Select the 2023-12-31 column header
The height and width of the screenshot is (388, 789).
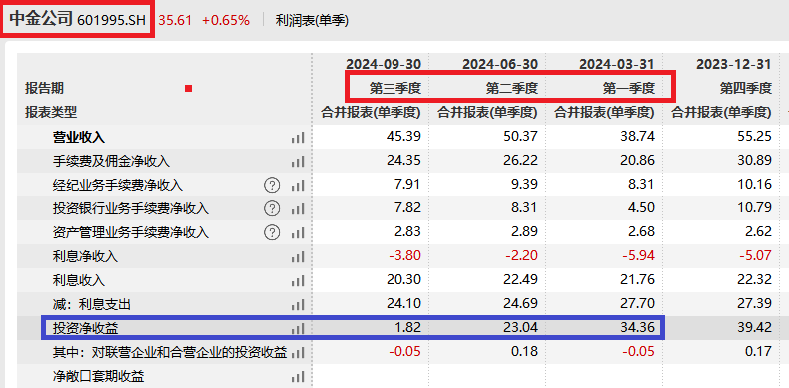coord(734,64)
